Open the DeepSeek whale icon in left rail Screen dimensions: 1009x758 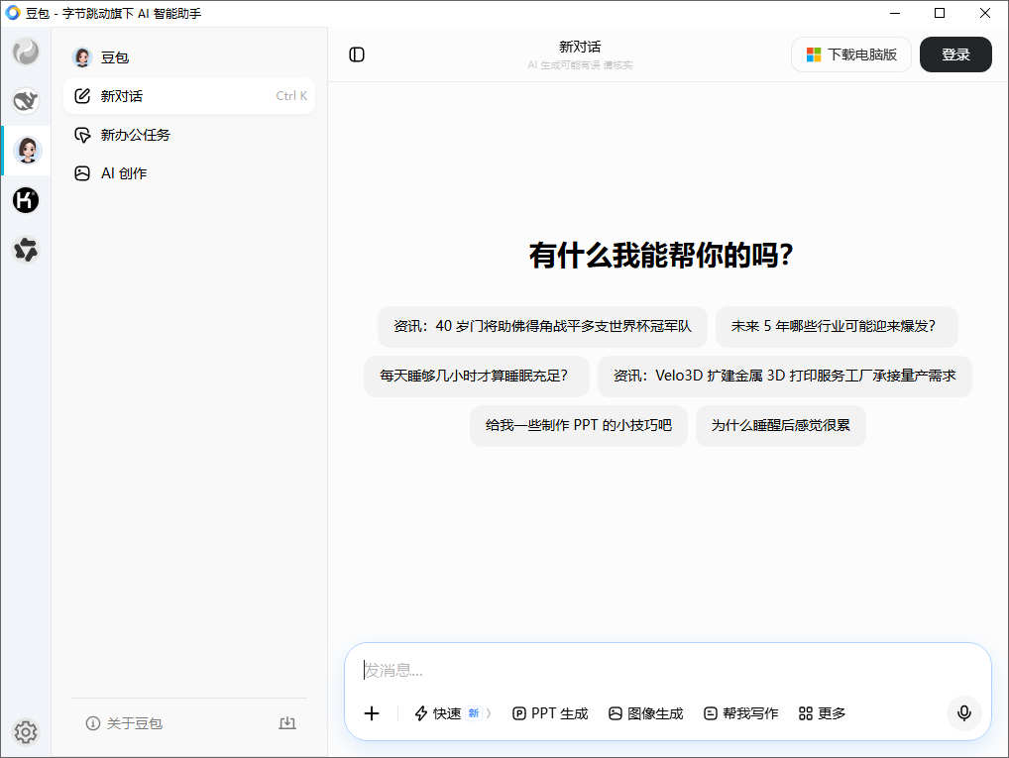pyautogui.click(x=26, y=101)
